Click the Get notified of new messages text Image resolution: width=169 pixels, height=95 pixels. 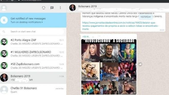click(x=28, y=18)
